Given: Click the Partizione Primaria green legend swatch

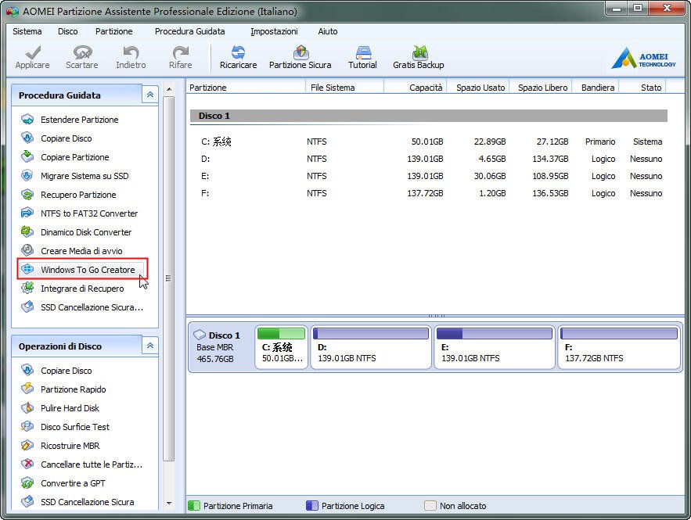Looking at the screenshot, I should point(194,505).
